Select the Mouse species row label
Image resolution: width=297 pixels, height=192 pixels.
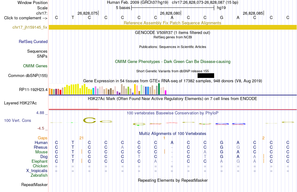(x=41, y=152)
